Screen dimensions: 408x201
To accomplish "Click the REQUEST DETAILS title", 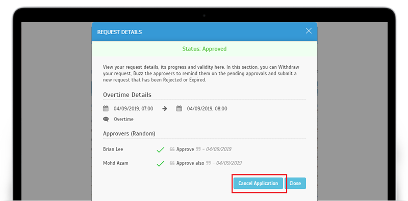I will [119, 32].
